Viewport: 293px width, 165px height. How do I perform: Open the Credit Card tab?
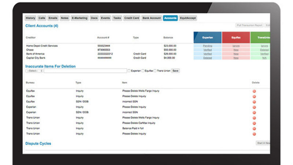[131, 18]
